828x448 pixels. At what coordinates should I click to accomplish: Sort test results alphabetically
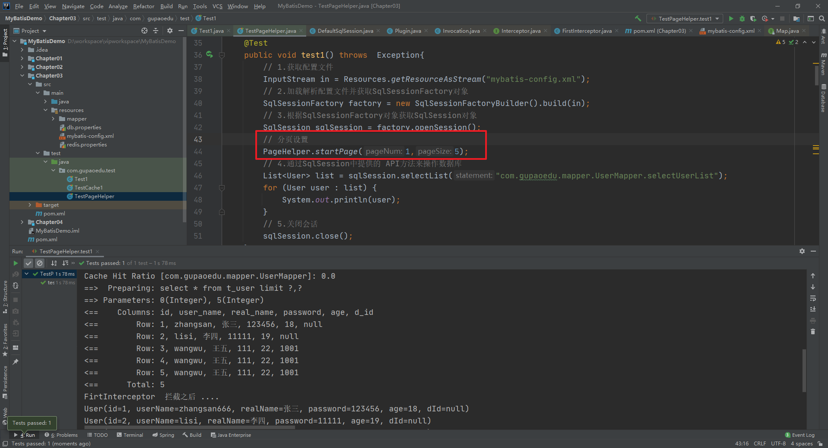(54, 263)
